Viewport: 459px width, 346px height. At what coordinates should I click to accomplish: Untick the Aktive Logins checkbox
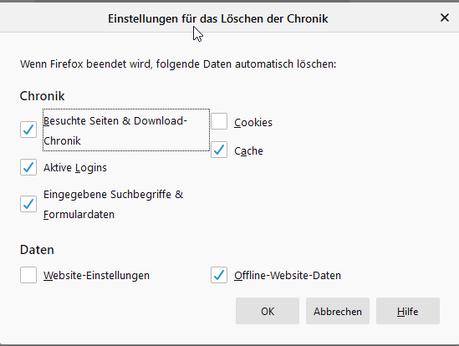[x=28, y=167]
